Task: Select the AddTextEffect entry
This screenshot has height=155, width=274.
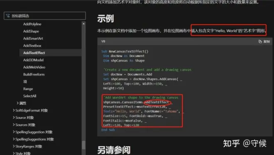Action: pyautogui.click(x=50, y=53)
